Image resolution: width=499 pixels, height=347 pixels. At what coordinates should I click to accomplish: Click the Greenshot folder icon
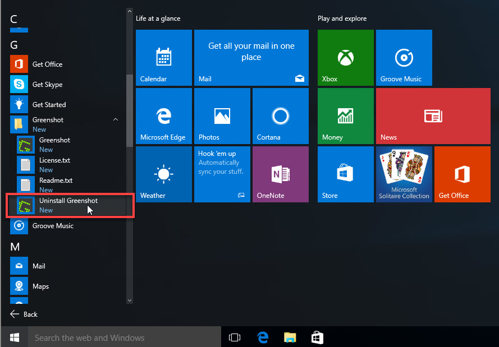(x=19, y=124)
